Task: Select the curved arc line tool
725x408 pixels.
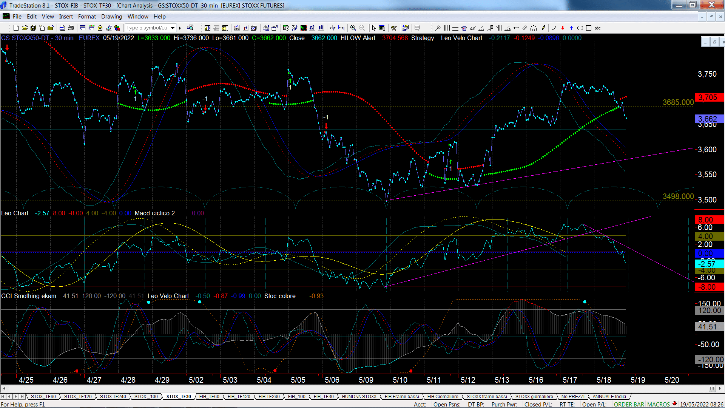Action: 554,28
